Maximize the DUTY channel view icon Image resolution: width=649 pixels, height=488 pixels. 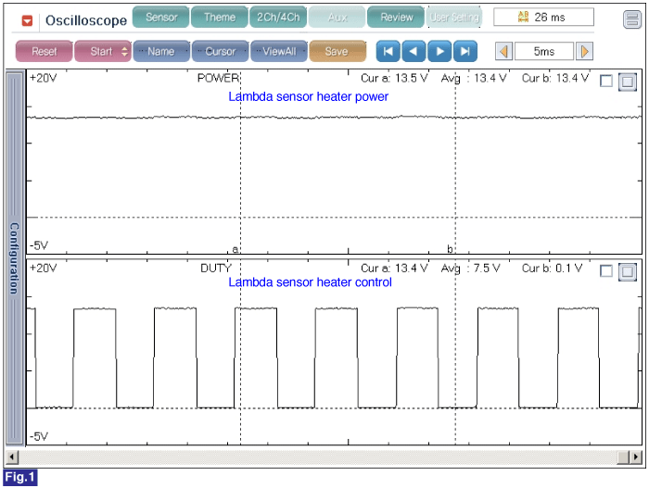628,271
